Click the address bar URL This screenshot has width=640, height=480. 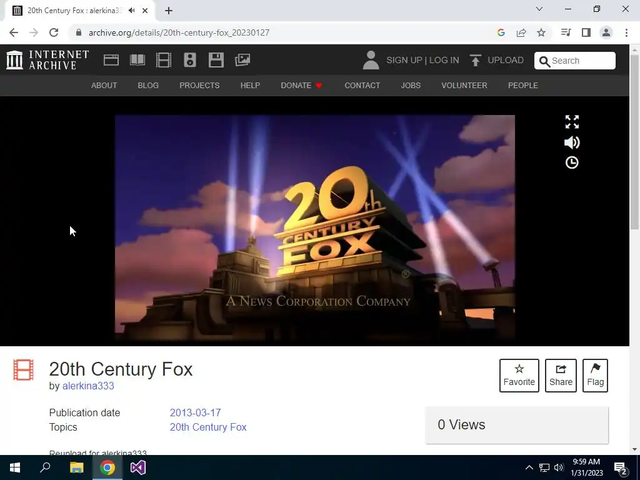click(179, 32)
